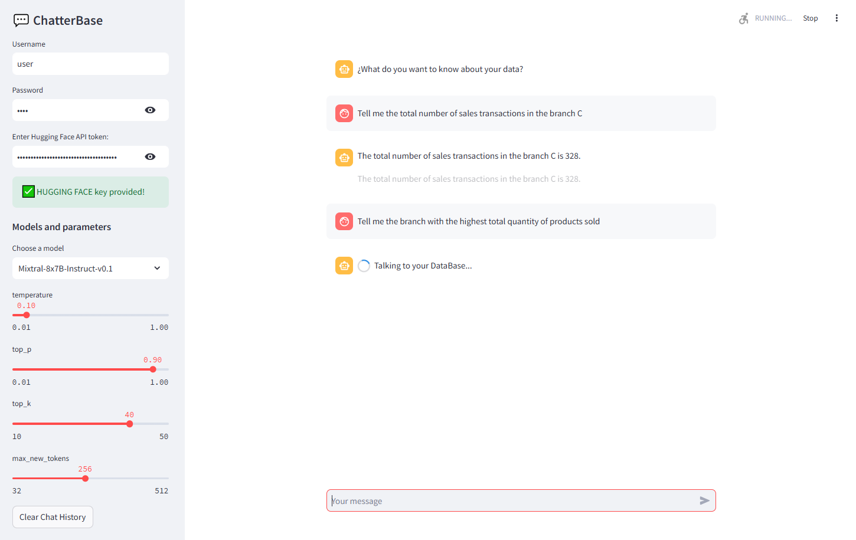The width and height of the screenshot is (856, 540).
Task: Open the three-dot options menu
Action: pyautogui.click(x=837, y=18)
